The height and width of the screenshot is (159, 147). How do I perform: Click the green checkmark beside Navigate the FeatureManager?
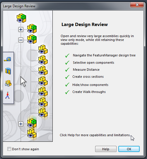(x=67, y=56)
